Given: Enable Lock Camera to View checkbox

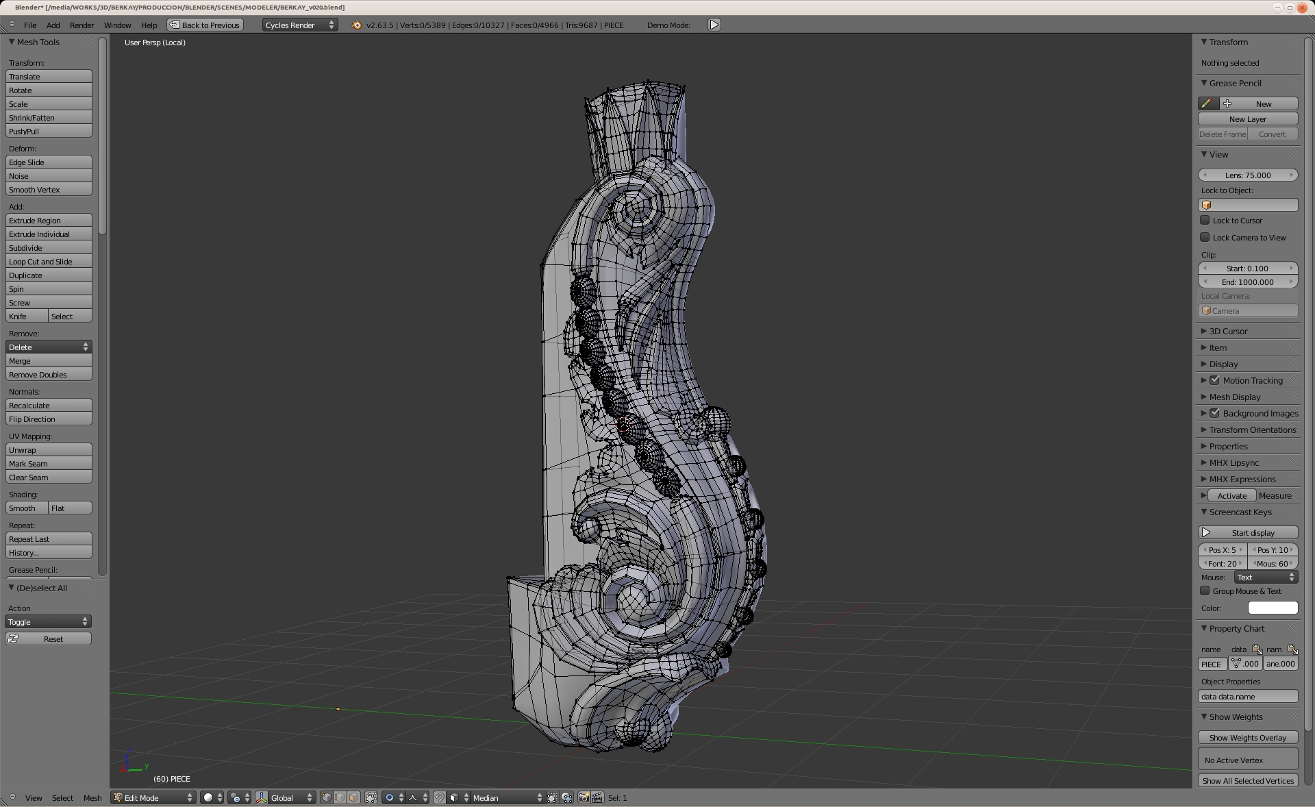Looking at the screenshot, I should [x=1205, y=238].
